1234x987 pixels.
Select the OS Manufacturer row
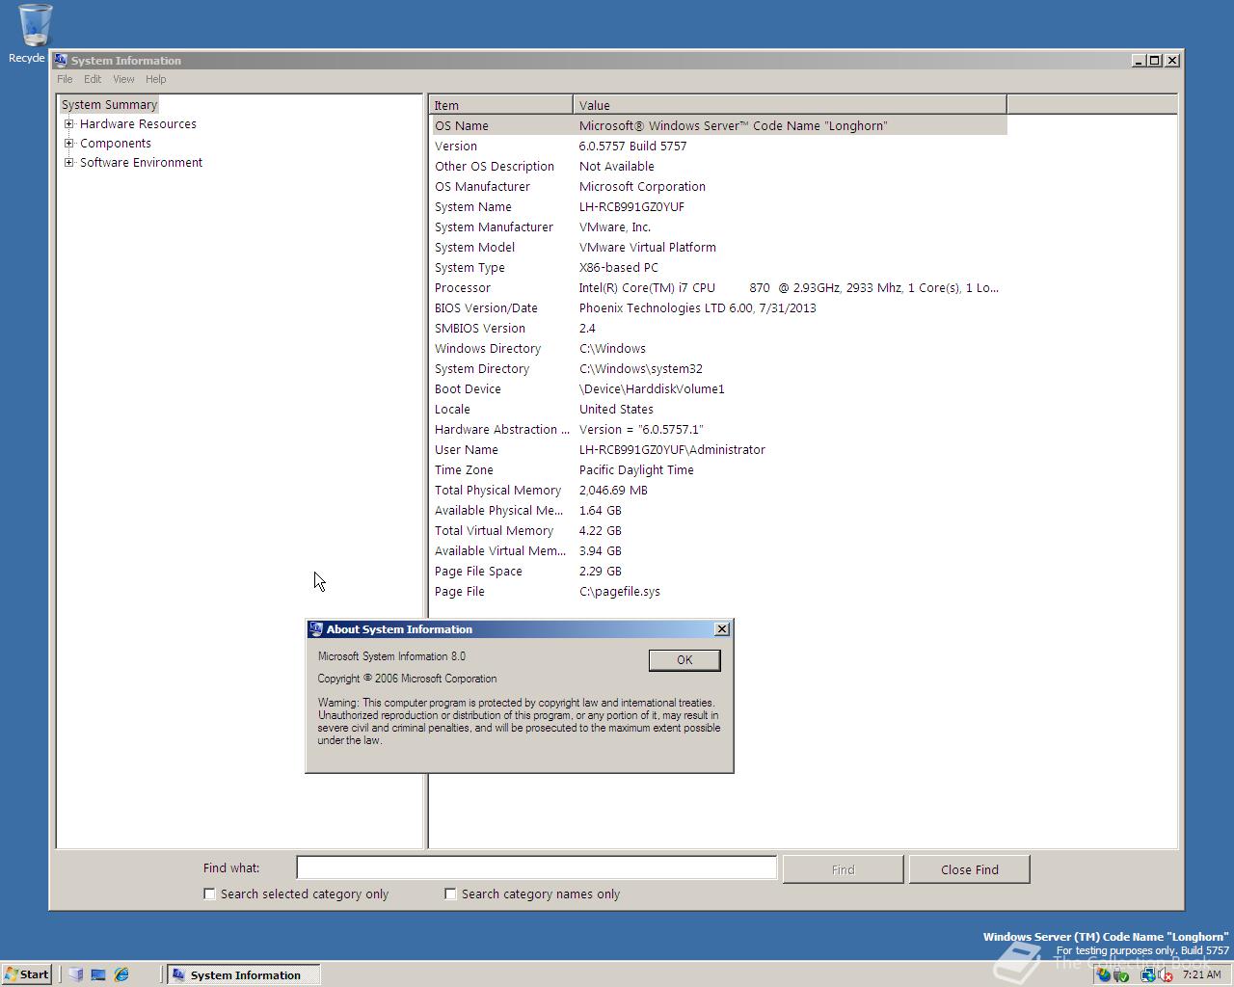coord(718,186)
